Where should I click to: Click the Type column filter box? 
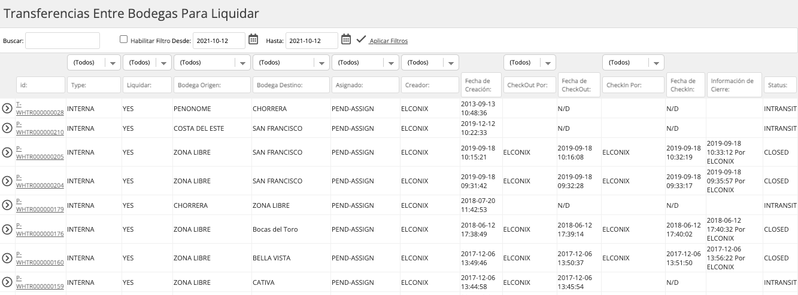pyautogui.click(x=94, y=85)
